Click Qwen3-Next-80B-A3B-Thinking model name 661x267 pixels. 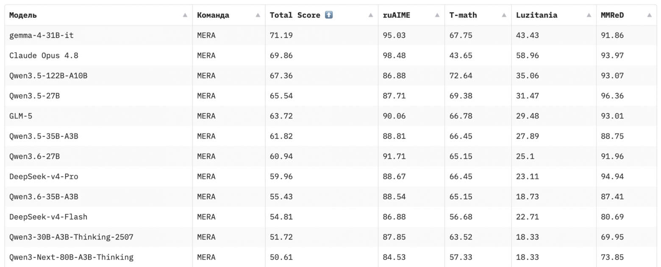click(x=71, y=257)
